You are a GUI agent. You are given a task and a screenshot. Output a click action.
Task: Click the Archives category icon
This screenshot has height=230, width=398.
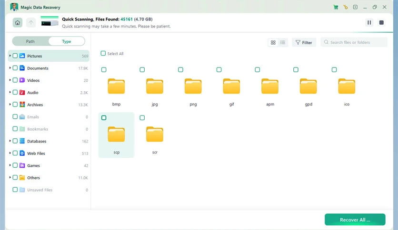click(22, 105)
